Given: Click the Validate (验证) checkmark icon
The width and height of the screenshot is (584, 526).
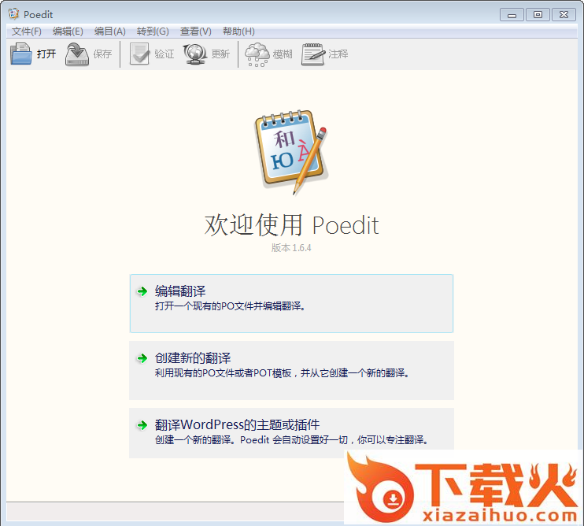Looking at the screenshot, I should (139, 54).
